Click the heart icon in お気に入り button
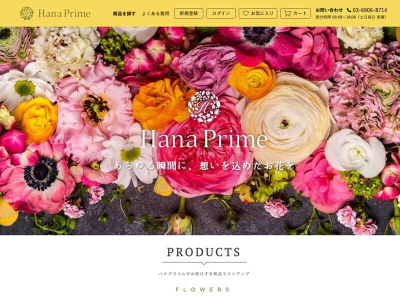Screen dimensions: 400x300 245,13
